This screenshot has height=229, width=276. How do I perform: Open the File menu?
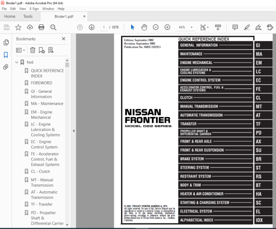[x=4, y=9]
